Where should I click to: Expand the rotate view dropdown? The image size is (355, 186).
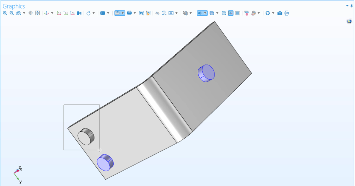[94, 13]
